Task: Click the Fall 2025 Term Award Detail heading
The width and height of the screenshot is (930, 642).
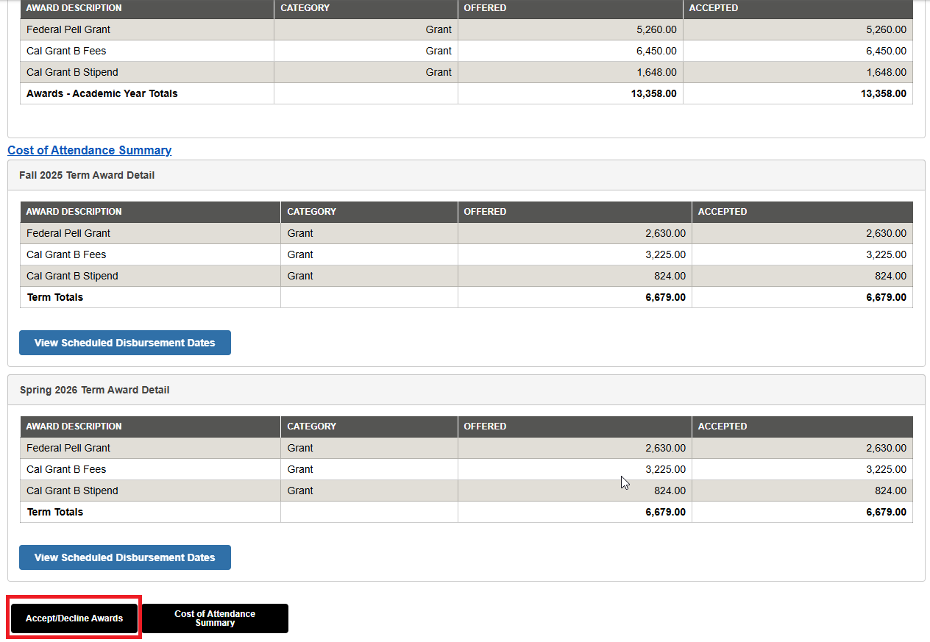Action: coord(87,176)
